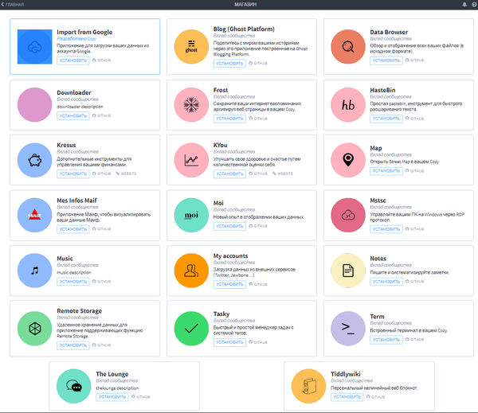Open GitHub link for Tiddlywiki
This screenshot has height=413, width=478.
pyautogui.click(x=375, y=397)
